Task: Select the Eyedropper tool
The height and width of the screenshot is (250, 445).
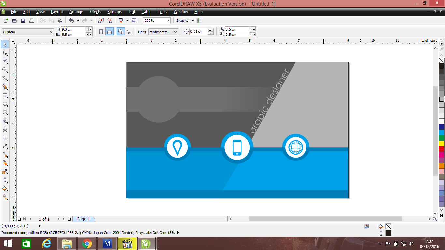Action: 5,172
